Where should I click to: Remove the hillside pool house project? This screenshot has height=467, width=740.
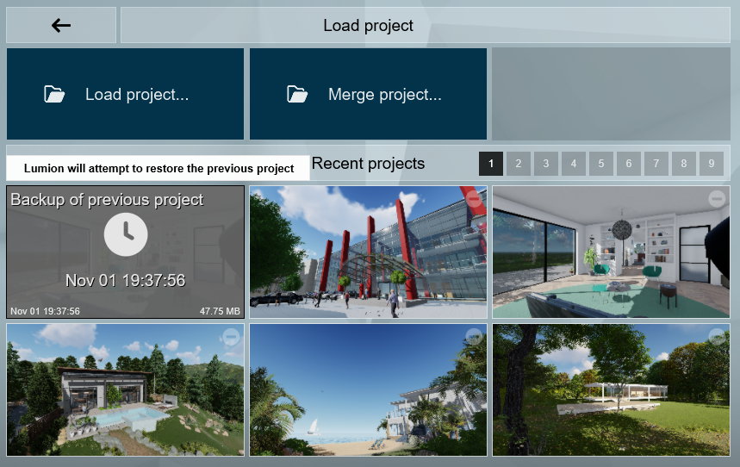pyautogui.click(x=231, y=336)
